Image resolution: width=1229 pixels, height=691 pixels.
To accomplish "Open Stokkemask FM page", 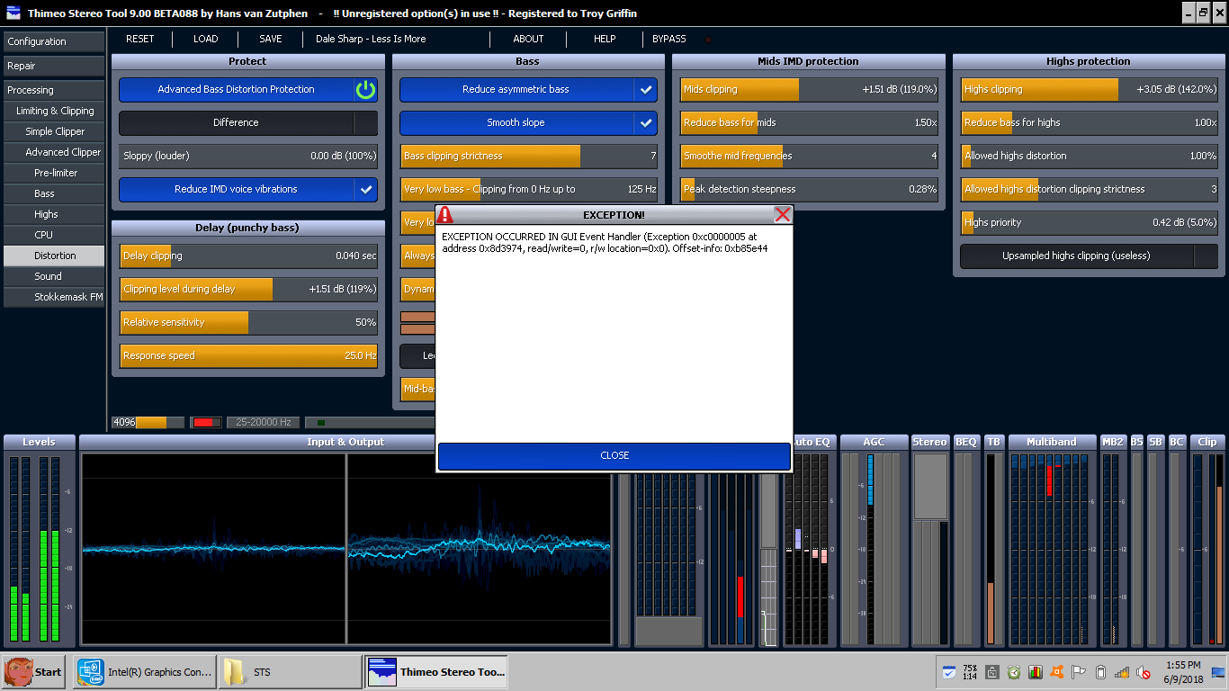I will 54,297.
